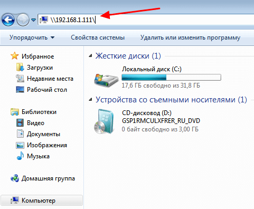
Task: Click inside the address bar path field
Action: (146, 20)
